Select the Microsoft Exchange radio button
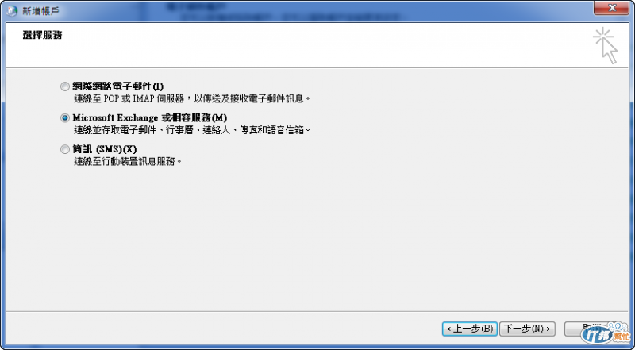The image size is (635, 350). [x=65, y=118]
